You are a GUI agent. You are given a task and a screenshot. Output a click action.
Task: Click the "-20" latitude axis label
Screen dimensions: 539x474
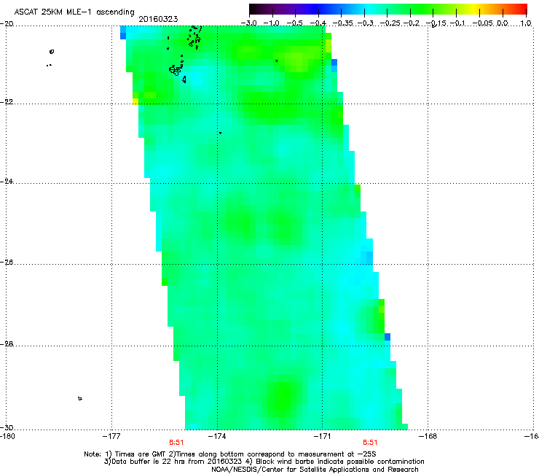click(7, 23)
